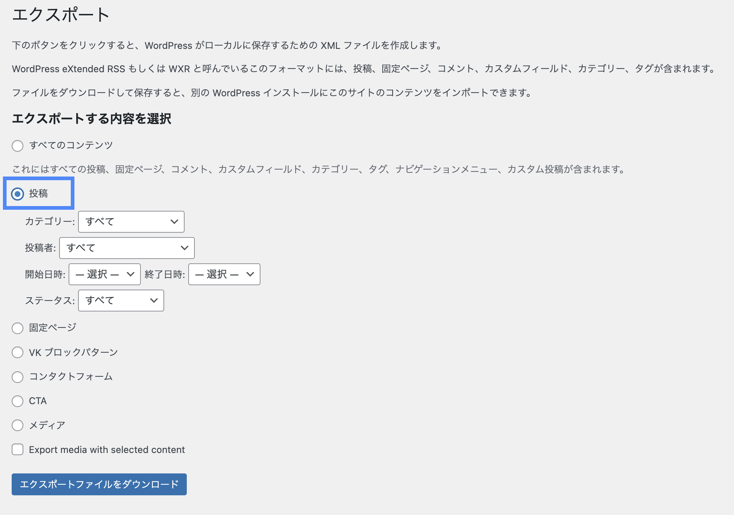Screen dimensions: 734x515
Task: Choose an author from the 投稿者 selector
Action: pyautogui.click(x=127, y=248)
